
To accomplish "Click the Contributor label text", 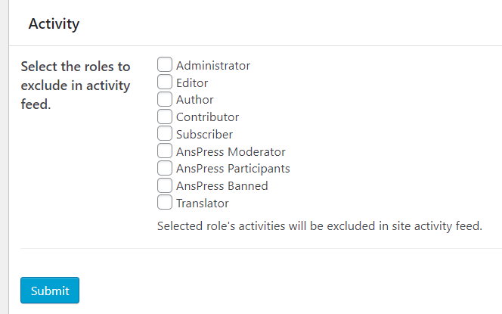I will point(207,117).
